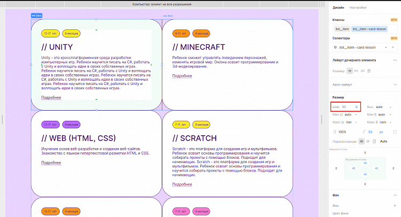Click the // UNITY heading
The height and width of the screenshot is (217, 401).
tap(57, 47)
